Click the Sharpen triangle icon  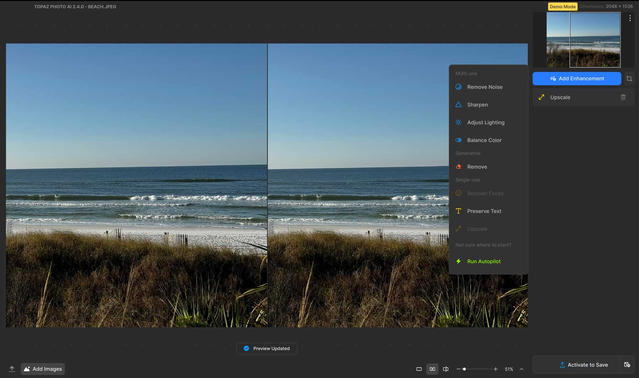[x=458, y=104]
